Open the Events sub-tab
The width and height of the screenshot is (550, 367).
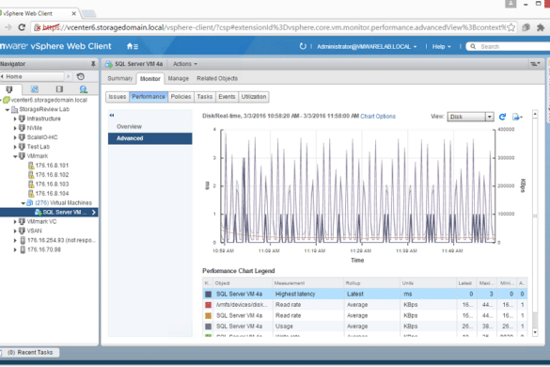point(227,97)
